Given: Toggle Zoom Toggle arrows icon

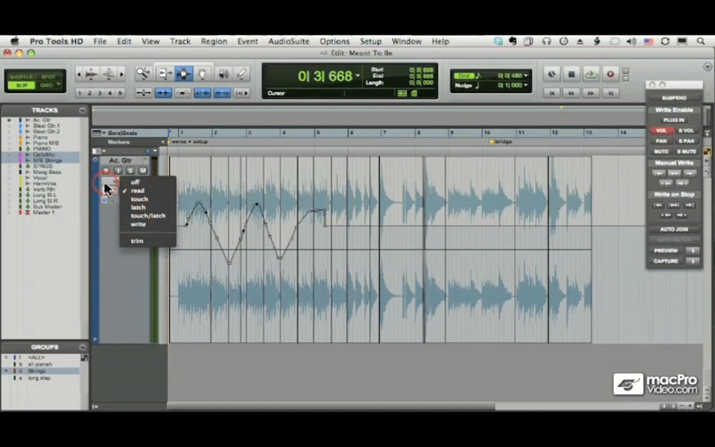Looking at the screenshot, I should (143, 93).
